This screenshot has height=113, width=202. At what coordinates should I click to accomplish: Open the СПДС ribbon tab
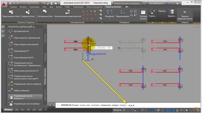[x=67, y=7]
